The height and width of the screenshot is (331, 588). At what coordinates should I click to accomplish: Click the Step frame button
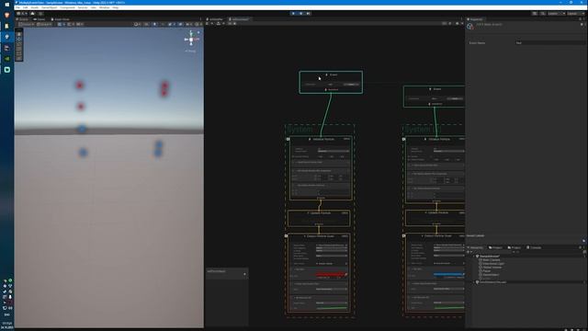click(309, 14)
